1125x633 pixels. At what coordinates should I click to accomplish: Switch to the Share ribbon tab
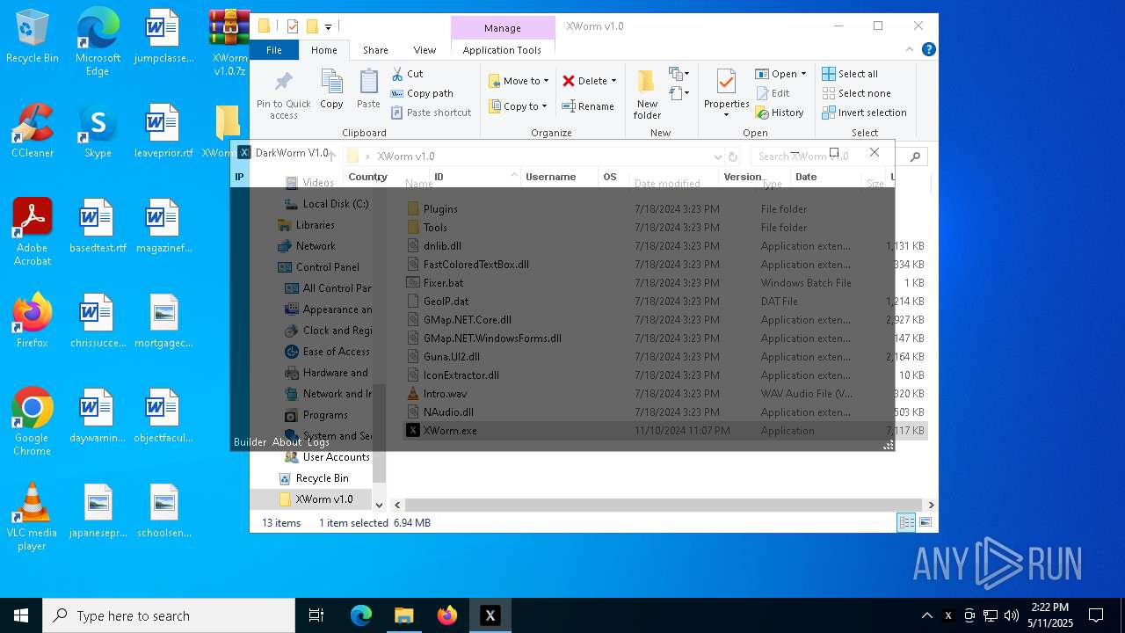[375, 50]
